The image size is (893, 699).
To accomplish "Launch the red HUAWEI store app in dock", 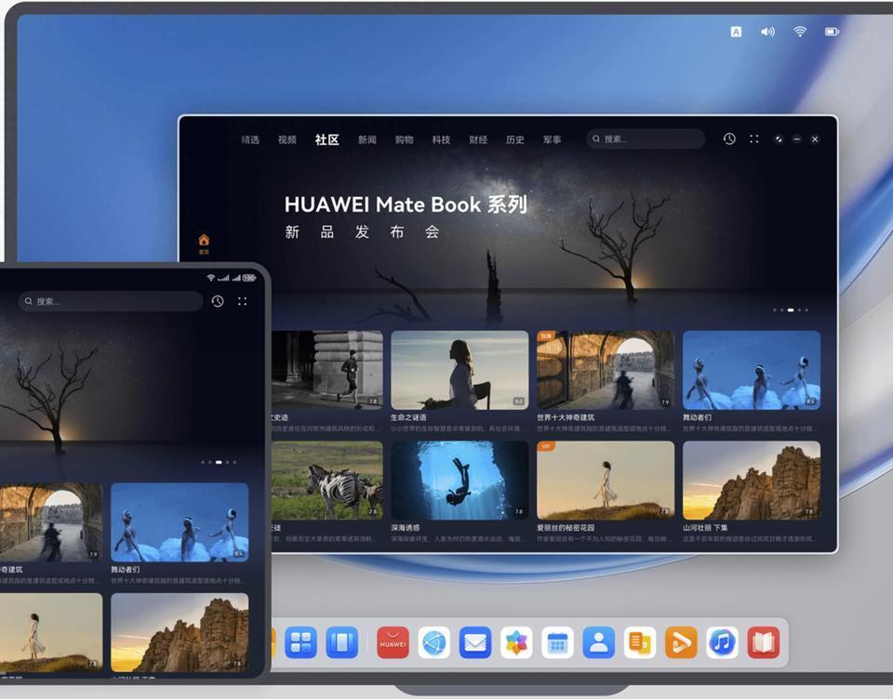I will click(393, 642).
